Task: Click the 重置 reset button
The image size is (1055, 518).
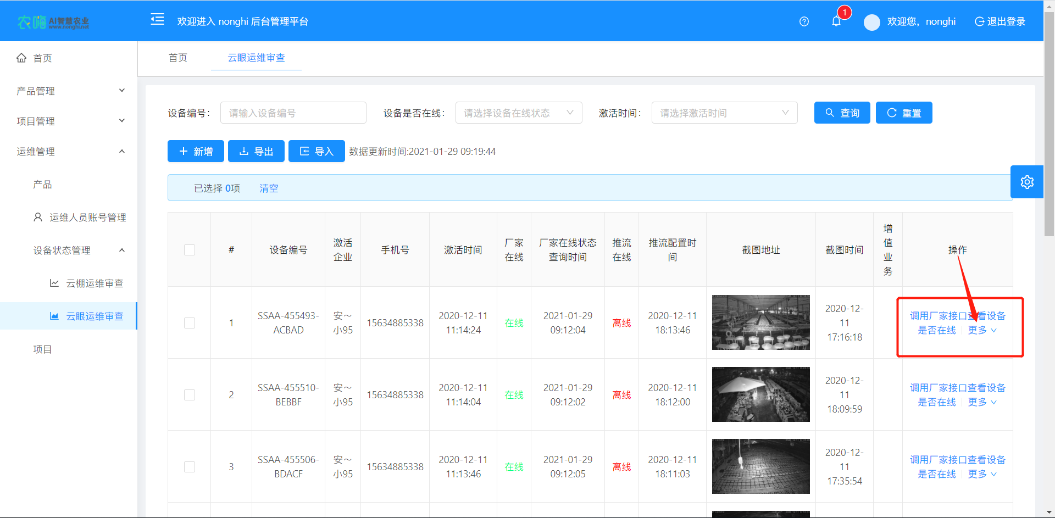Action: pos(904,113)
